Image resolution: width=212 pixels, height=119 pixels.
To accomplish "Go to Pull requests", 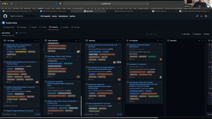I will tap(45, 16).
